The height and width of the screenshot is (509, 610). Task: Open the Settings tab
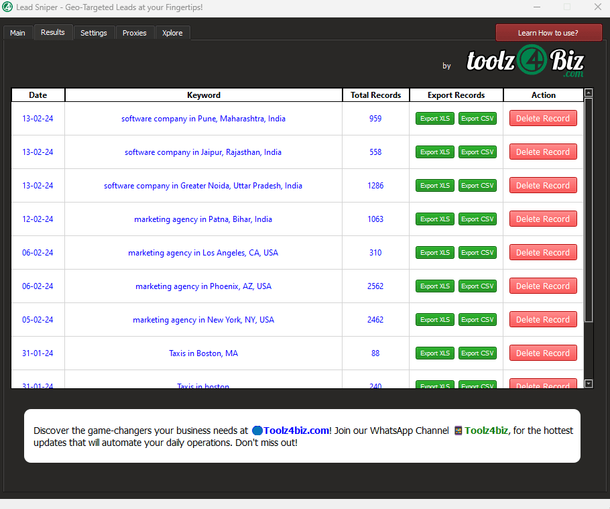[x=94, y=33]
